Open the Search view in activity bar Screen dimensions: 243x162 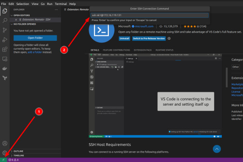coord(4,20)
